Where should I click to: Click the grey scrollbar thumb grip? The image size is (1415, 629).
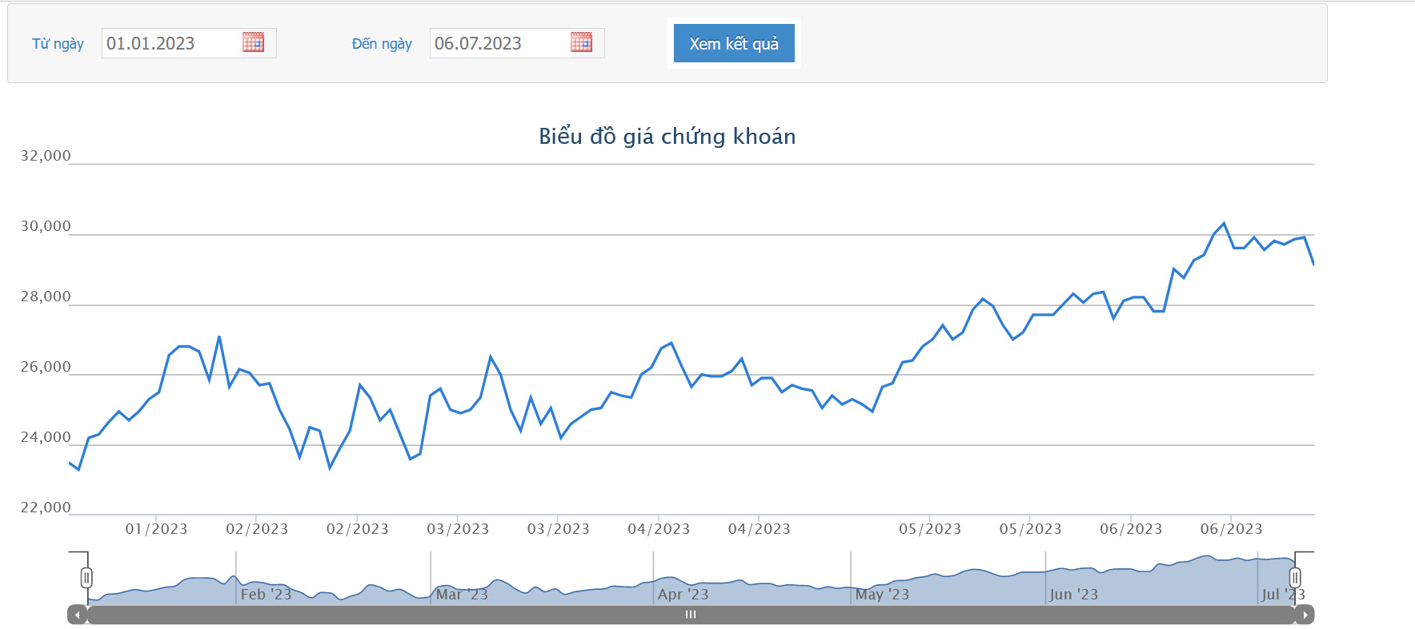[691, 615]
